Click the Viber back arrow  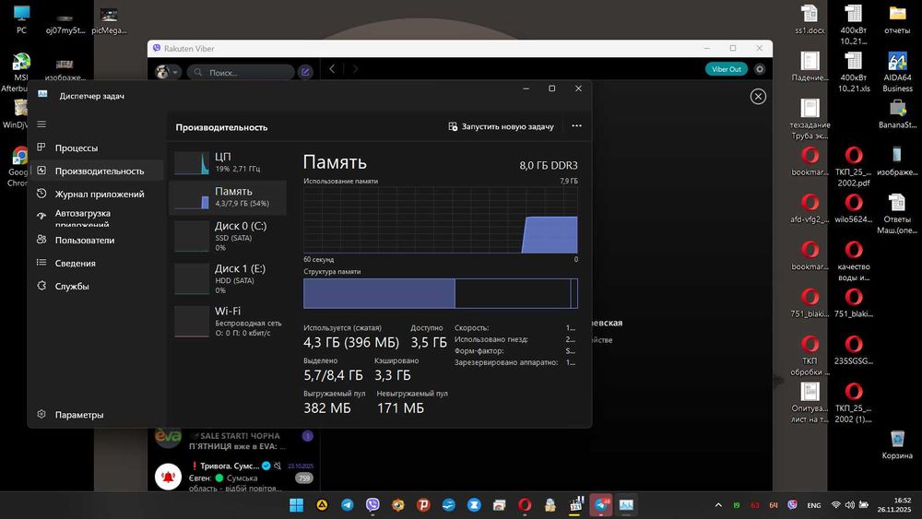pos(332,69)
